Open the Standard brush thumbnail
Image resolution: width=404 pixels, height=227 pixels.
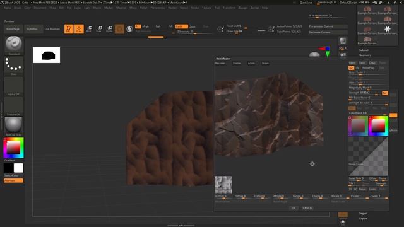pos(14,45)
